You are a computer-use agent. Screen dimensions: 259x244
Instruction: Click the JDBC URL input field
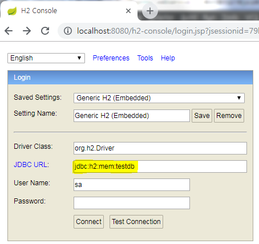(x=160, y=166)
